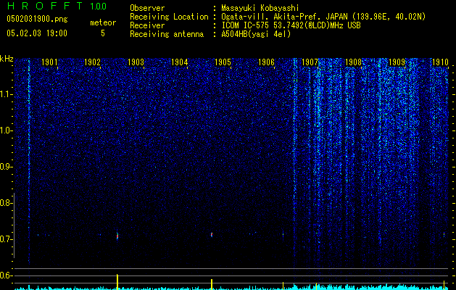Viewport: 456px width, 290px height.
Task: Click the 0.8 kHz axis label
Action: click(5, 203)
